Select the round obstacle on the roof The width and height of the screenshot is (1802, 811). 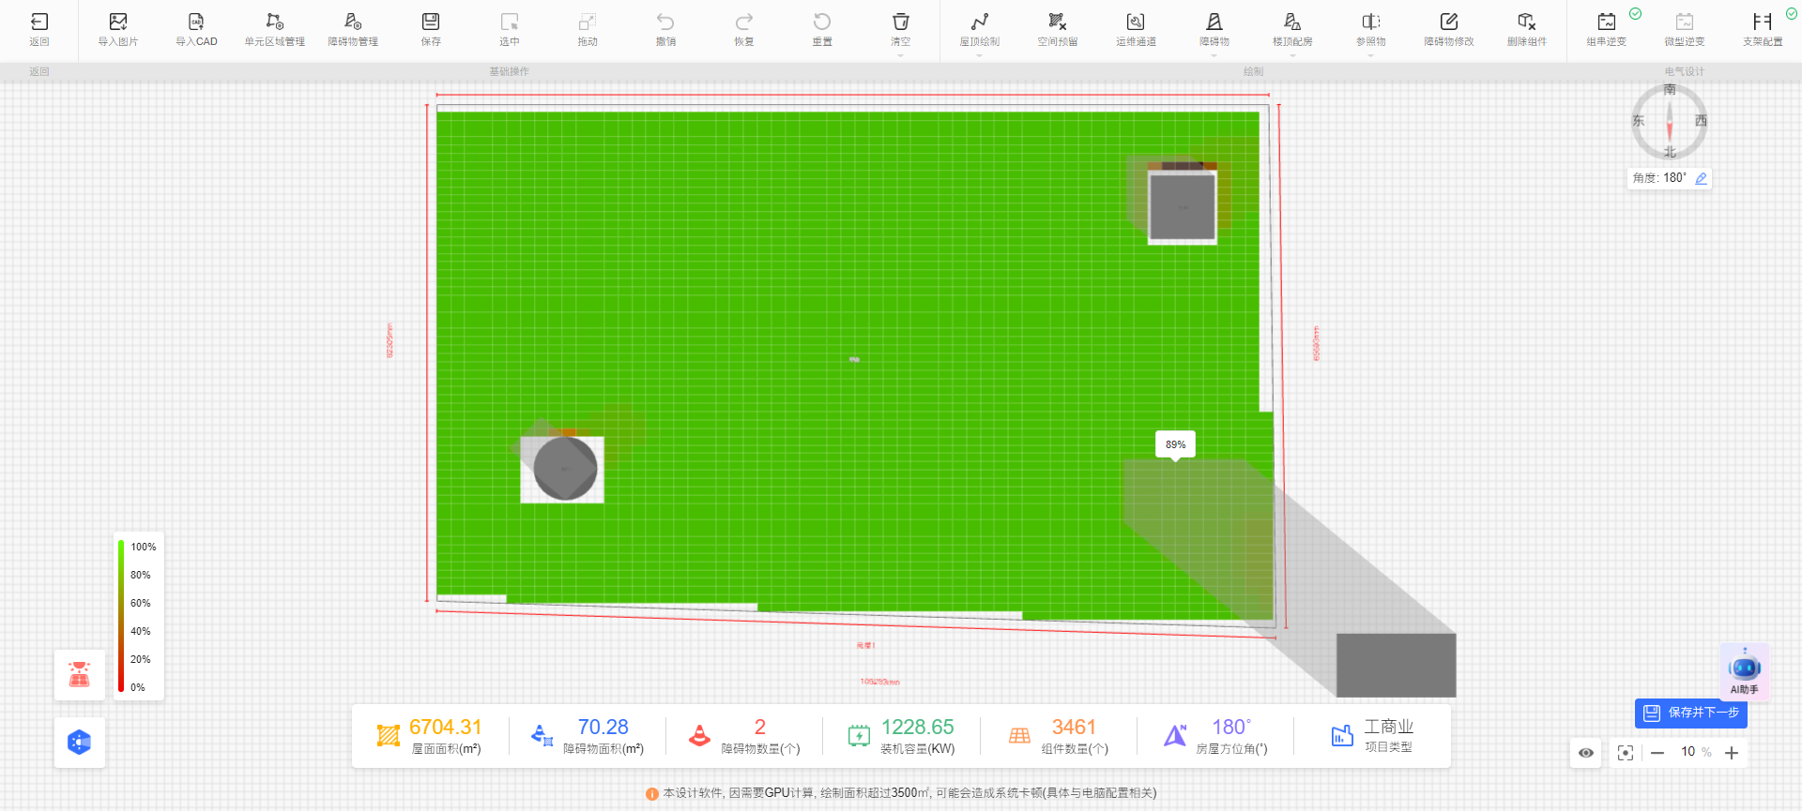tap(565, 469)
